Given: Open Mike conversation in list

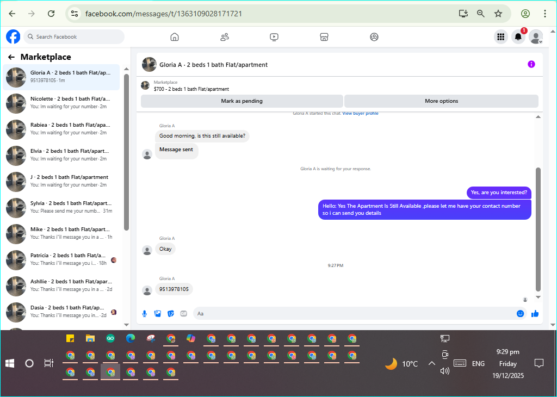Looking at the screenshot, I should [61, 234].
